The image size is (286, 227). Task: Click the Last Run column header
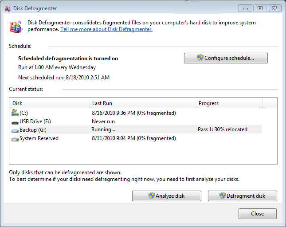coord(142,103)
